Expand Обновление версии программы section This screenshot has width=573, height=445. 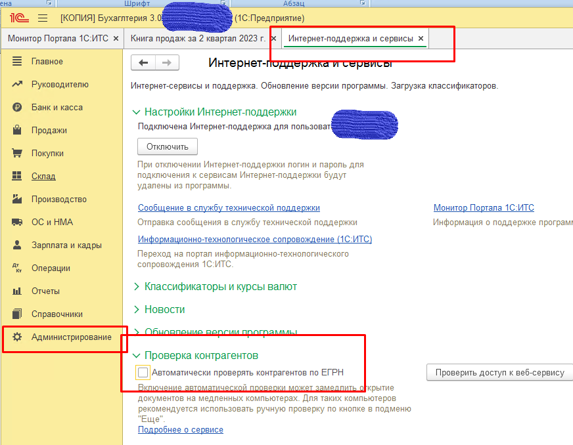136,332
